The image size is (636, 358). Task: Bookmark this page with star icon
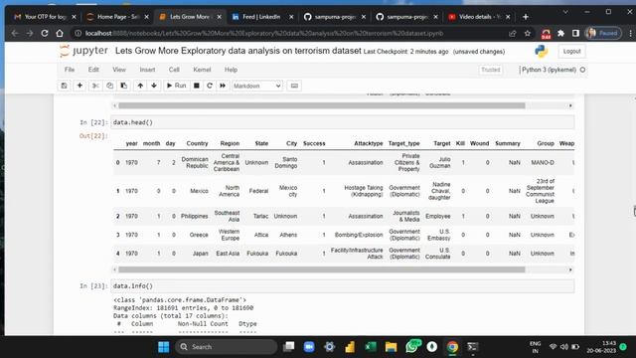click(x=528, y=33)
